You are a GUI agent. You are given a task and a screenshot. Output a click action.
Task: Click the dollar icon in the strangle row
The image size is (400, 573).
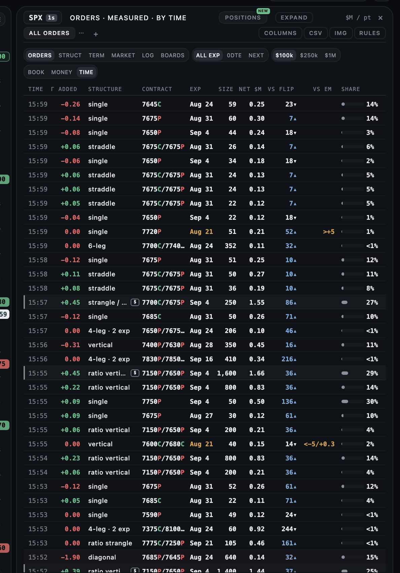(135, 302)
